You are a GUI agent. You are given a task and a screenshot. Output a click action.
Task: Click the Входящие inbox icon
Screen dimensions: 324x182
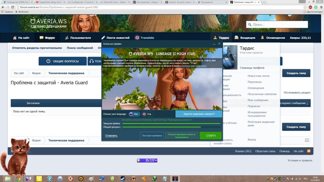237,38
